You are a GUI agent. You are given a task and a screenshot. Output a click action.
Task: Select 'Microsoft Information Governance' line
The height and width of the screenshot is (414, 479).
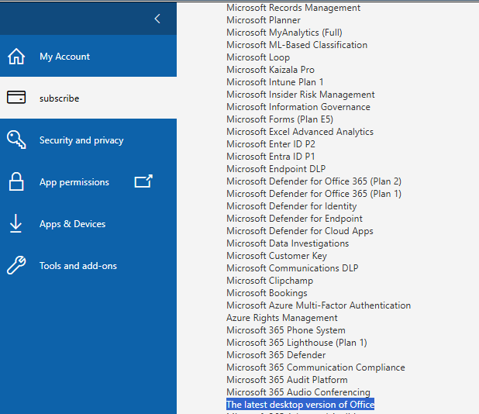pos(298,107)
